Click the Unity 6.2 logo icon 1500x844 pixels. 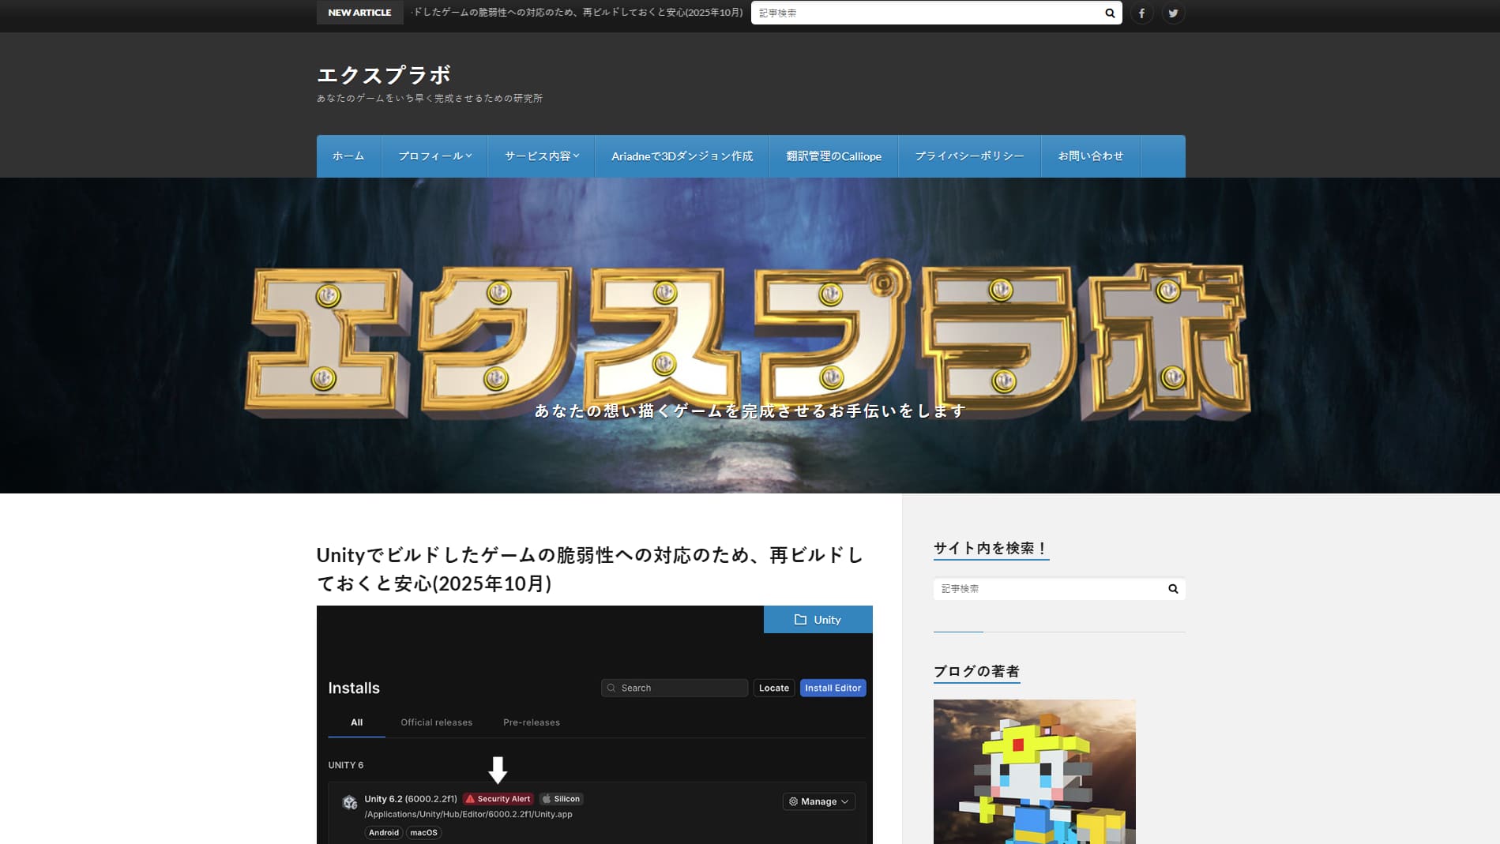(348, 801)
